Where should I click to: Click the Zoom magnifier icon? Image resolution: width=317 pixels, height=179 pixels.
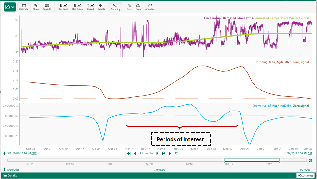(130, 7)
